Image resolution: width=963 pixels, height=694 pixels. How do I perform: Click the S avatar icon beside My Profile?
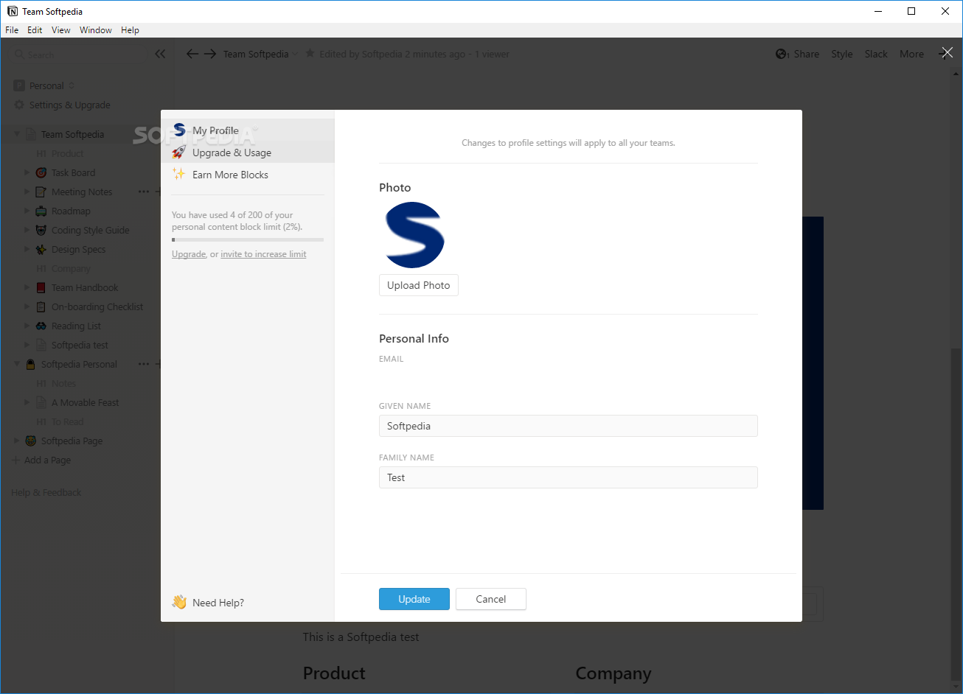pos(179,130)
